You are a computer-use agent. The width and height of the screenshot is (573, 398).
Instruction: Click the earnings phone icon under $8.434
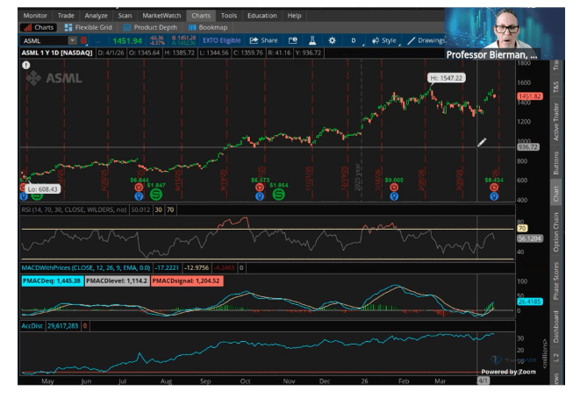click(x=494, y=188)
